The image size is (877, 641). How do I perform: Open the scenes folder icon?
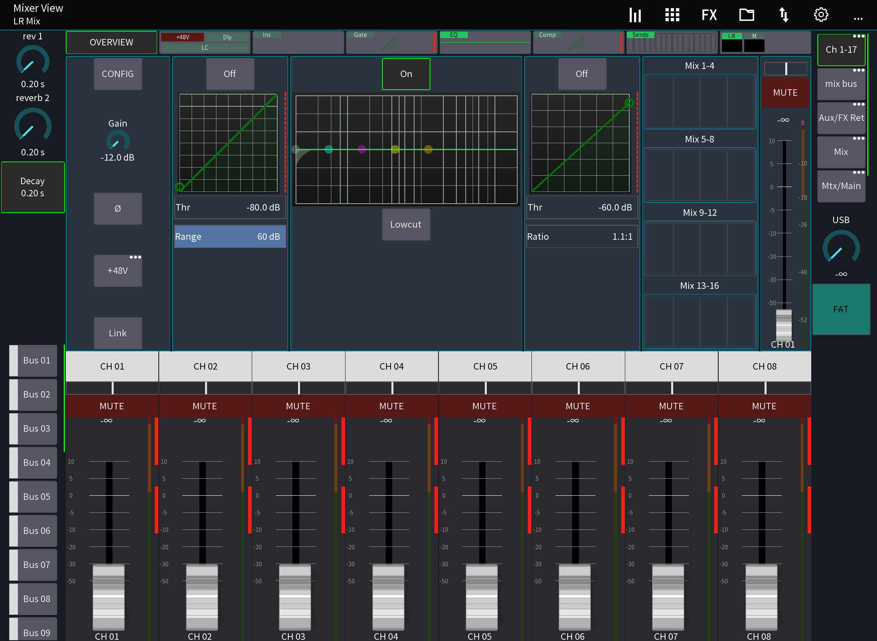[x=746, y=15]
